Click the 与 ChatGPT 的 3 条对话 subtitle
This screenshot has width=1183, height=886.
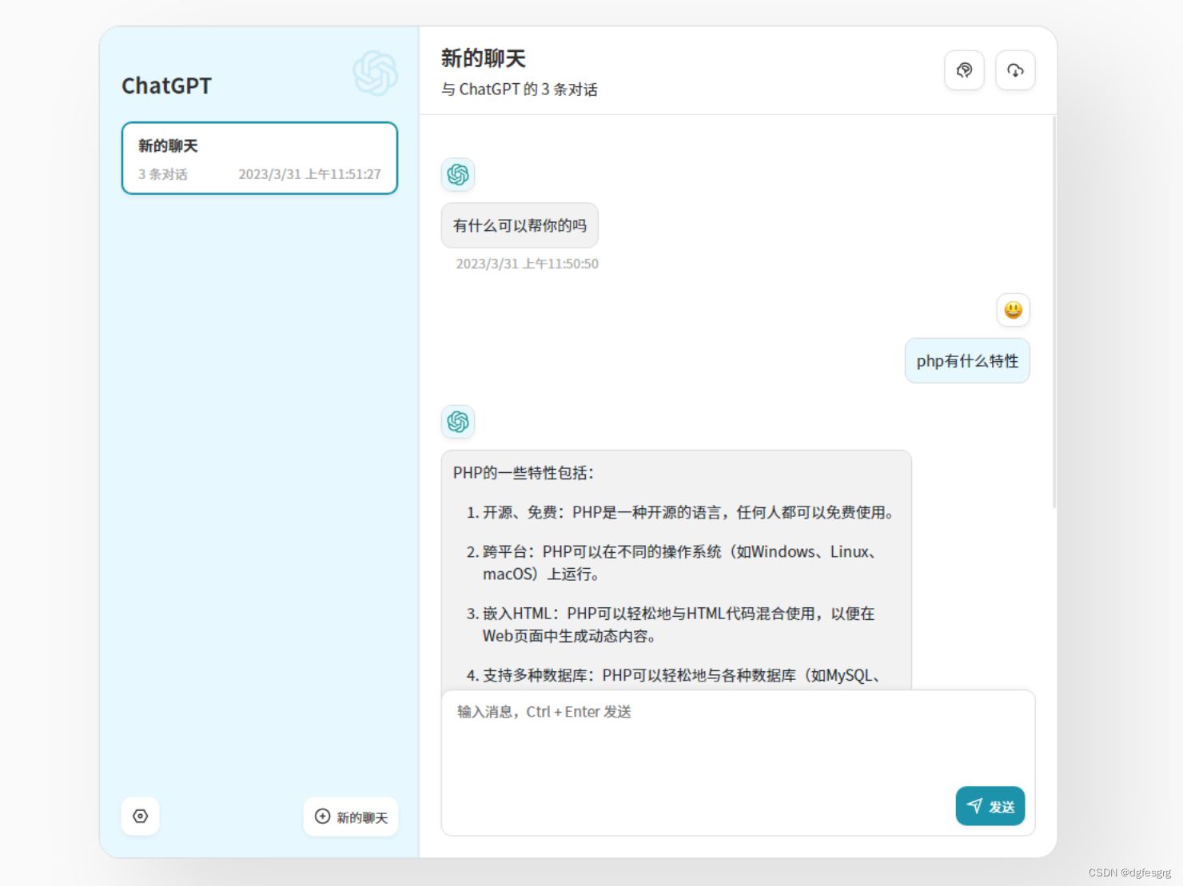click(x=520, y=89)
